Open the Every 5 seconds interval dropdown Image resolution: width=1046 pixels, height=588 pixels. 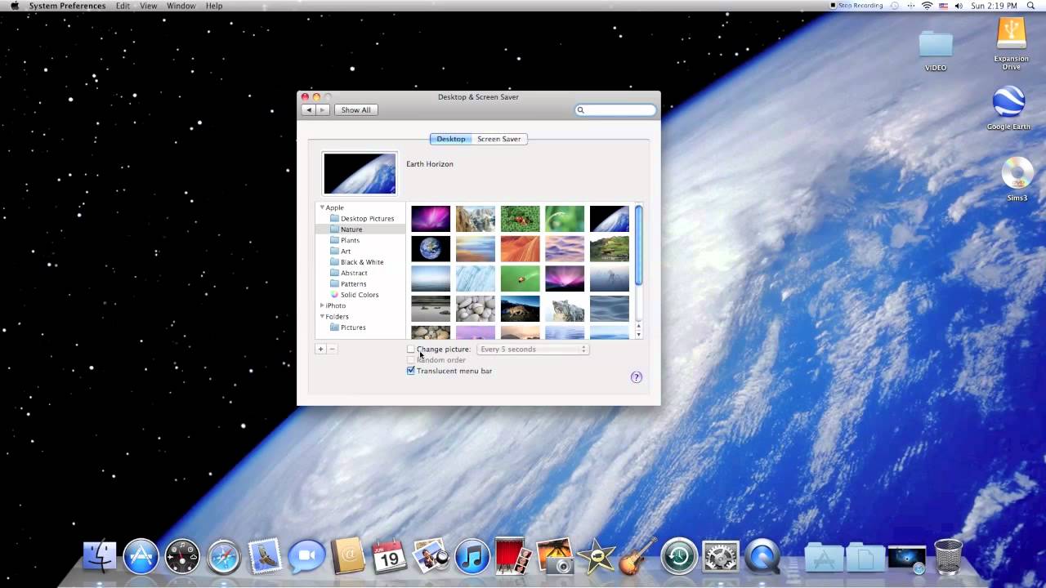click(533, 349)
